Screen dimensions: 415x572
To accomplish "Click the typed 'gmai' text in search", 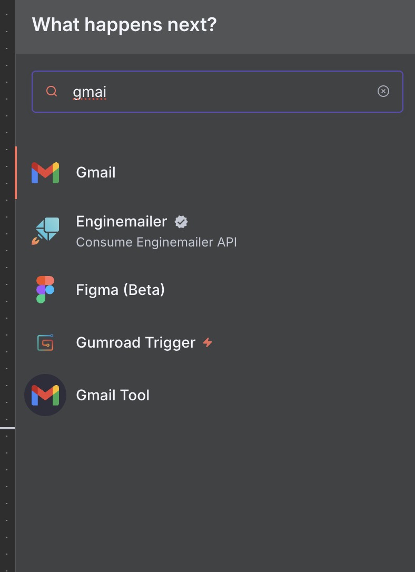I will (90, 92).
